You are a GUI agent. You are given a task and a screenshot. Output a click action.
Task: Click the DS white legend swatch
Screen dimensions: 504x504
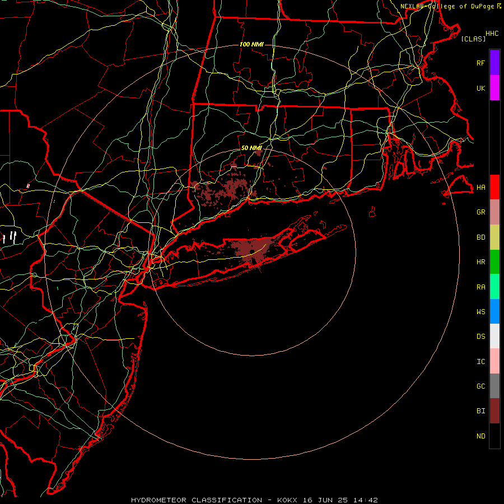[x=494, y=336]
